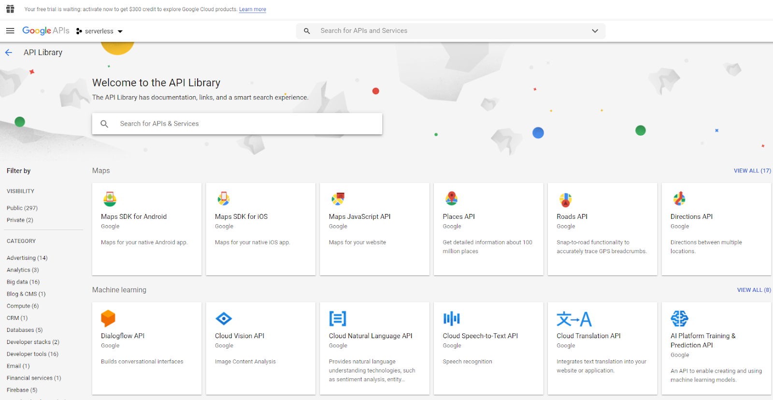The height and width of the screenshot is (400, 773).
Task: Click the Cloud Translation API icon
Action: (x=574, y=319)
